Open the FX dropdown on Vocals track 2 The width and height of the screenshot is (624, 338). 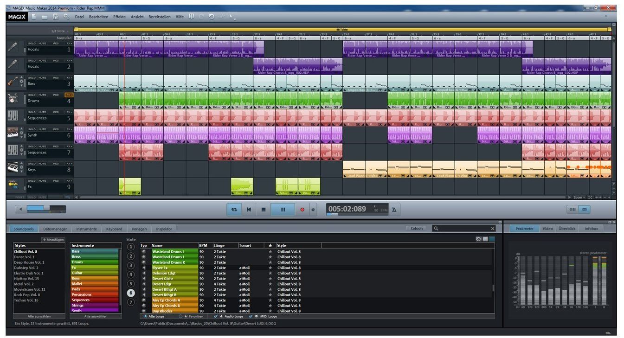tap(69, 60)
